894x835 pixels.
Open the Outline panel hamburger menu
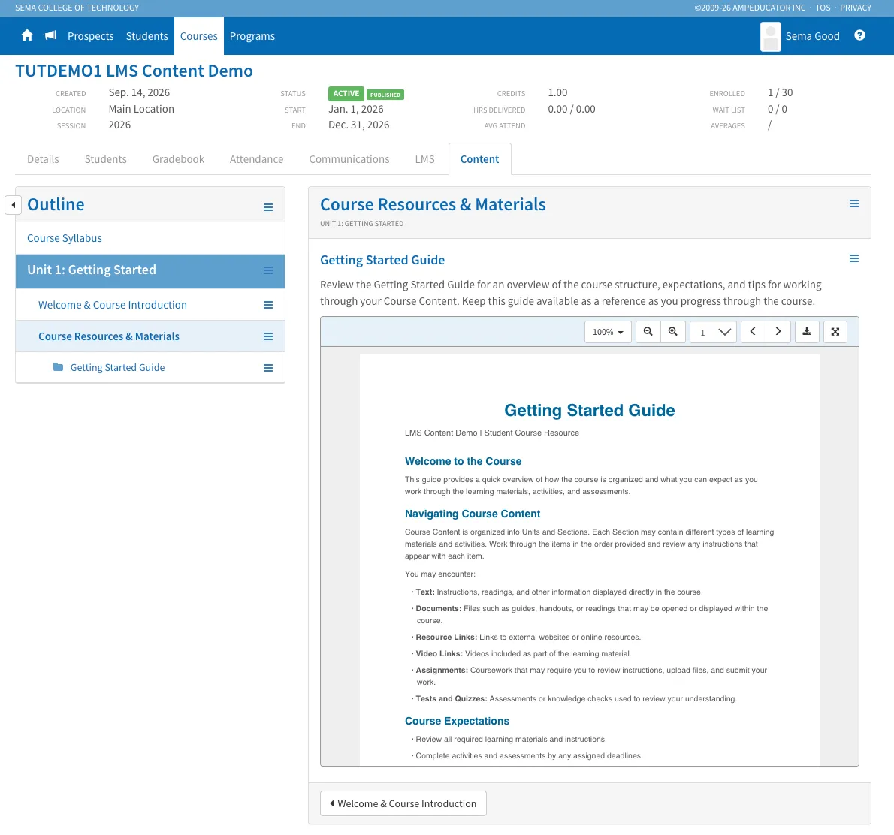(x=268, y=207)
